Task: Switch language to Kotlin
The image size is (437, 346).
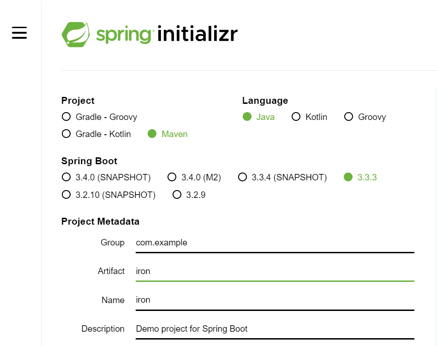Action: click(296, 117)
